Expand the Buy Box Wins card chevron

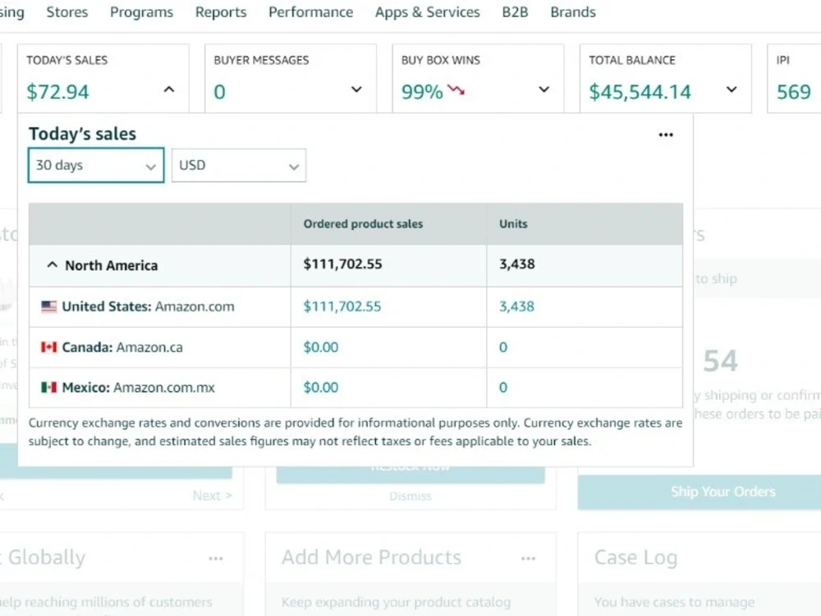tap(544, 90)
